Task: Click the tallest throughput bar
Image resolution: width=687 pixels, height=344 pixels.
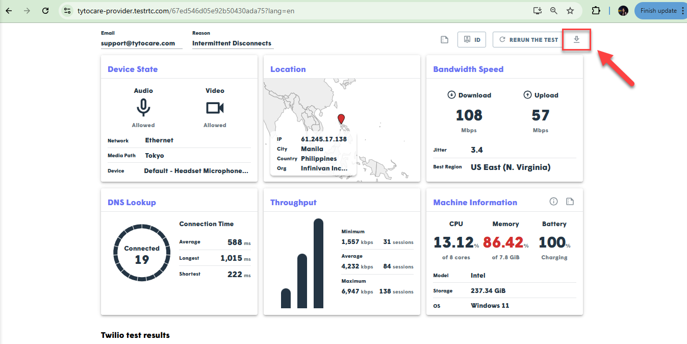Action: 318,263
